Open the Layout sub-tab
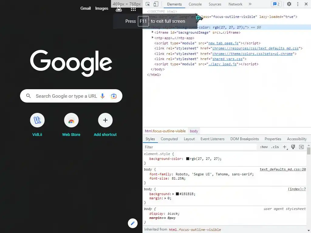 189,139
